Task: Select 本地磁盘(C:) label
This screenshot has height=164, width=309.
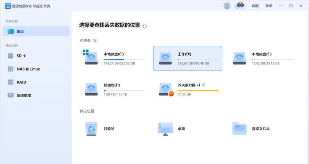Action: point(114,54)
